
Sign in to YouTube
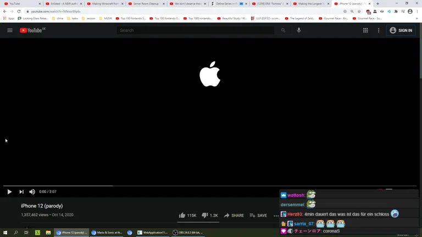pyautogui.click(x=401, y=30)
